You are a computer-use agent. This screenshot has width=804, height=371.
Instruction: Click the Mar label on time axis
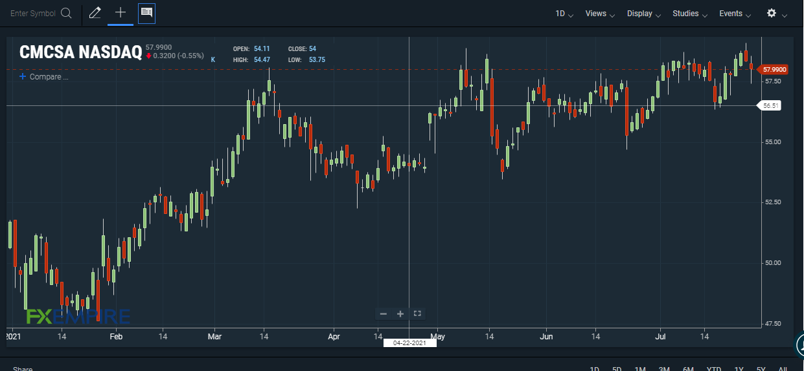click(x=214, y=336)
